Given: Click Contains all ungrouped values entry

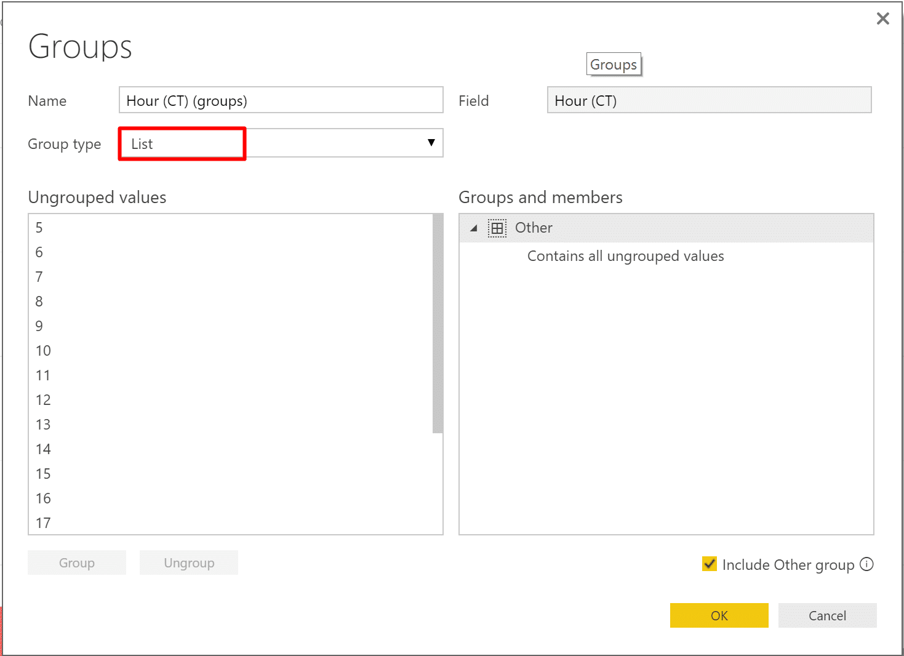Looking at the screenshot, I should pyautogui.click(x=625, y=256).
